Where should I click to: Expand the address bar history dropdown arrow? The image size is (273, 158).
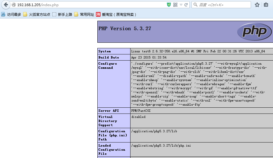point(181,5)
